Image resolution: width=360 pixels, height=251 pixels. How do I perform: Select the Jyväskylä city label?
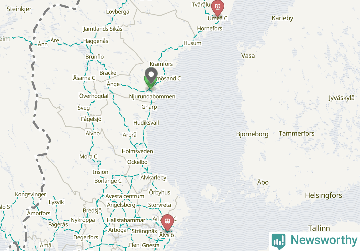(x=342, y=98)
